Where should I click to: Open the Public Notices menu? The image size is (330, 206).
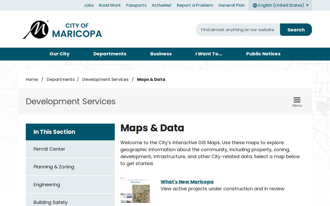(263, 54)
